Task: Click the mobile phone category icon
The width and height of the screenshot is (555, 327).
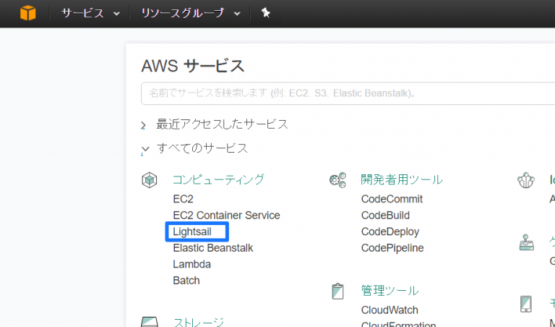Action: 526,304
